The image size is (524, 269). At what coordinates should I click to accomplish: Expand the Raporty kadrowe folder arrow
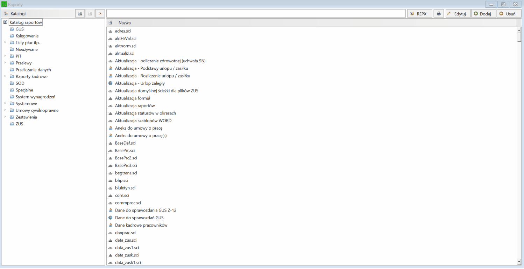point(5,76)
